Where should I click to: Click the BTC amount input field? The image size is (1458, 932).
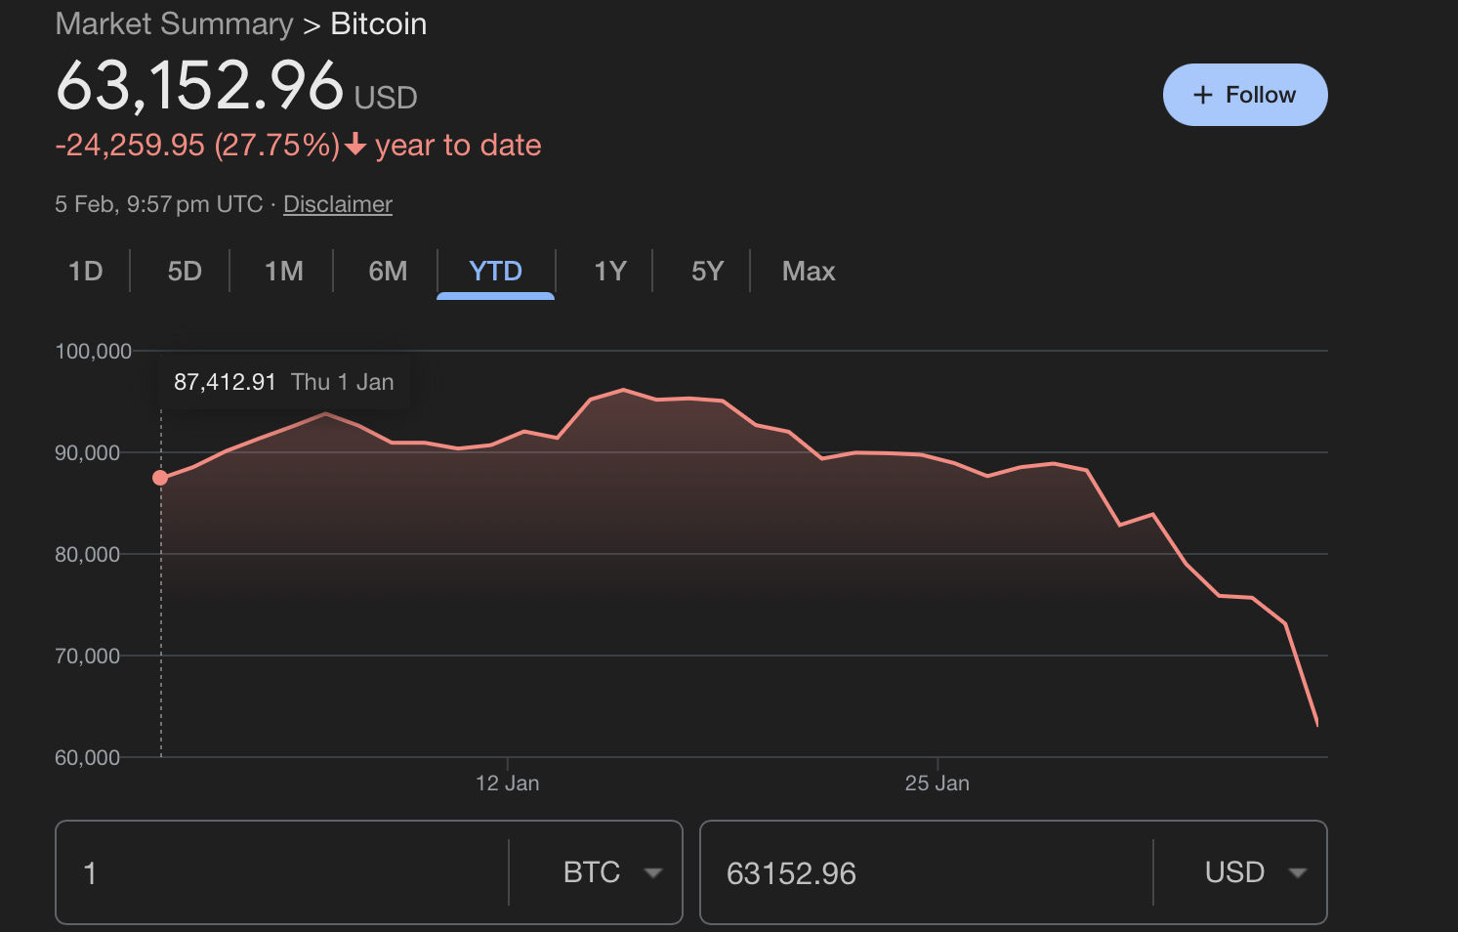(x=283, y=872)
